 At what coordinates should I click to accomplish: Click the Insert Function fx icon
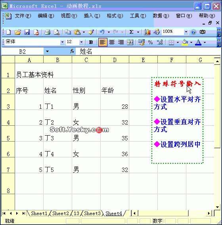coord(72,51)
